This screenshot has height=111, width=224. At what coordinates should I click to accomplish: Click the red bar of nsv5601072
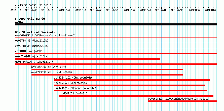pyautogui.click(x=130, y=85)
